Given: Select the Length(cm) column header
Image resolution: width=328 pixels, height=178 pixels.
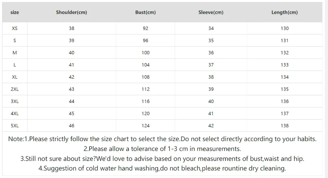Looking at the screenshot, I should [285, 12].
